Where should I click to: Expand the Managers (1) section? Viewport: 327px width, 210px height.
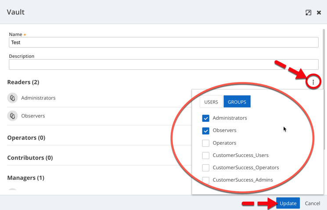pos(25,178)
